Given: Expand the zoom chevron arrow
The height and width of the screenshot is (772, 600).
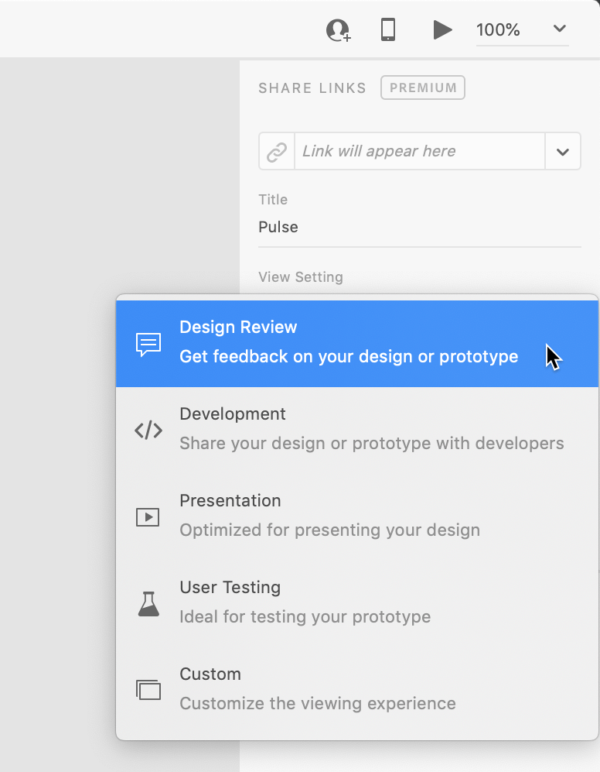Looking at the screenshot, I should (560, 29).
